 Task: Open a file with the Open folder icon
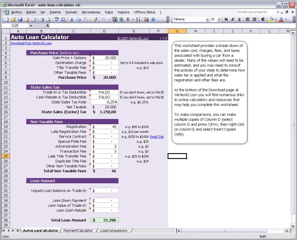coord(13,20)
